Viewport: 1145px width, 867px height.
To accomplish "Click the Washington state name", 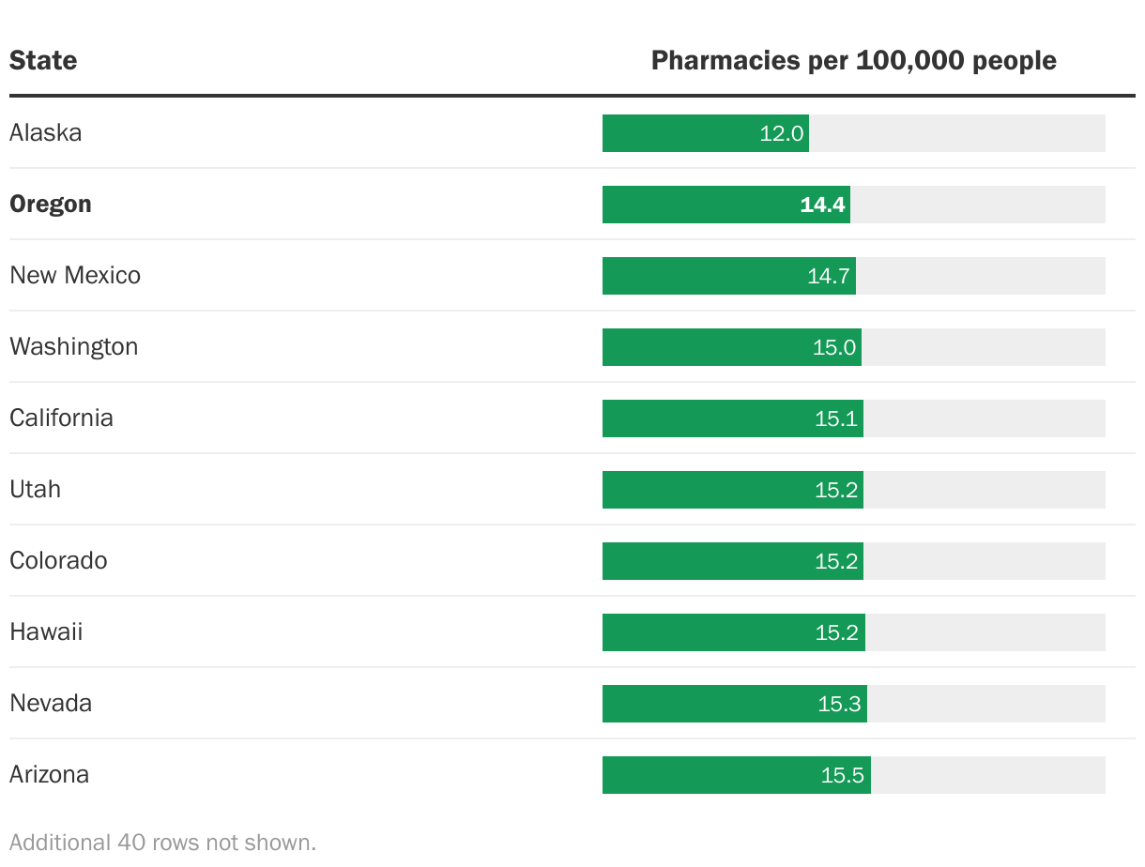I will 74,347.
